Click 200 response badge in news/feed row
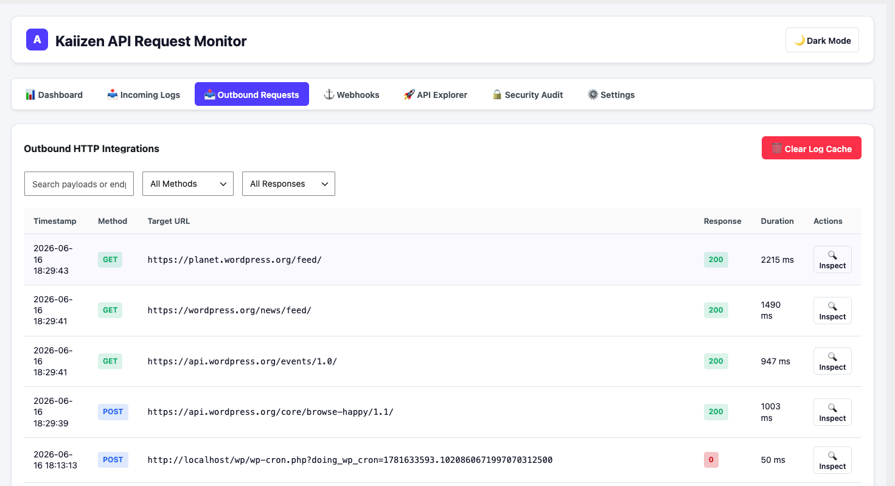This screenshot has width=895, height=486. pyautogui.click(x=716, y=310)
